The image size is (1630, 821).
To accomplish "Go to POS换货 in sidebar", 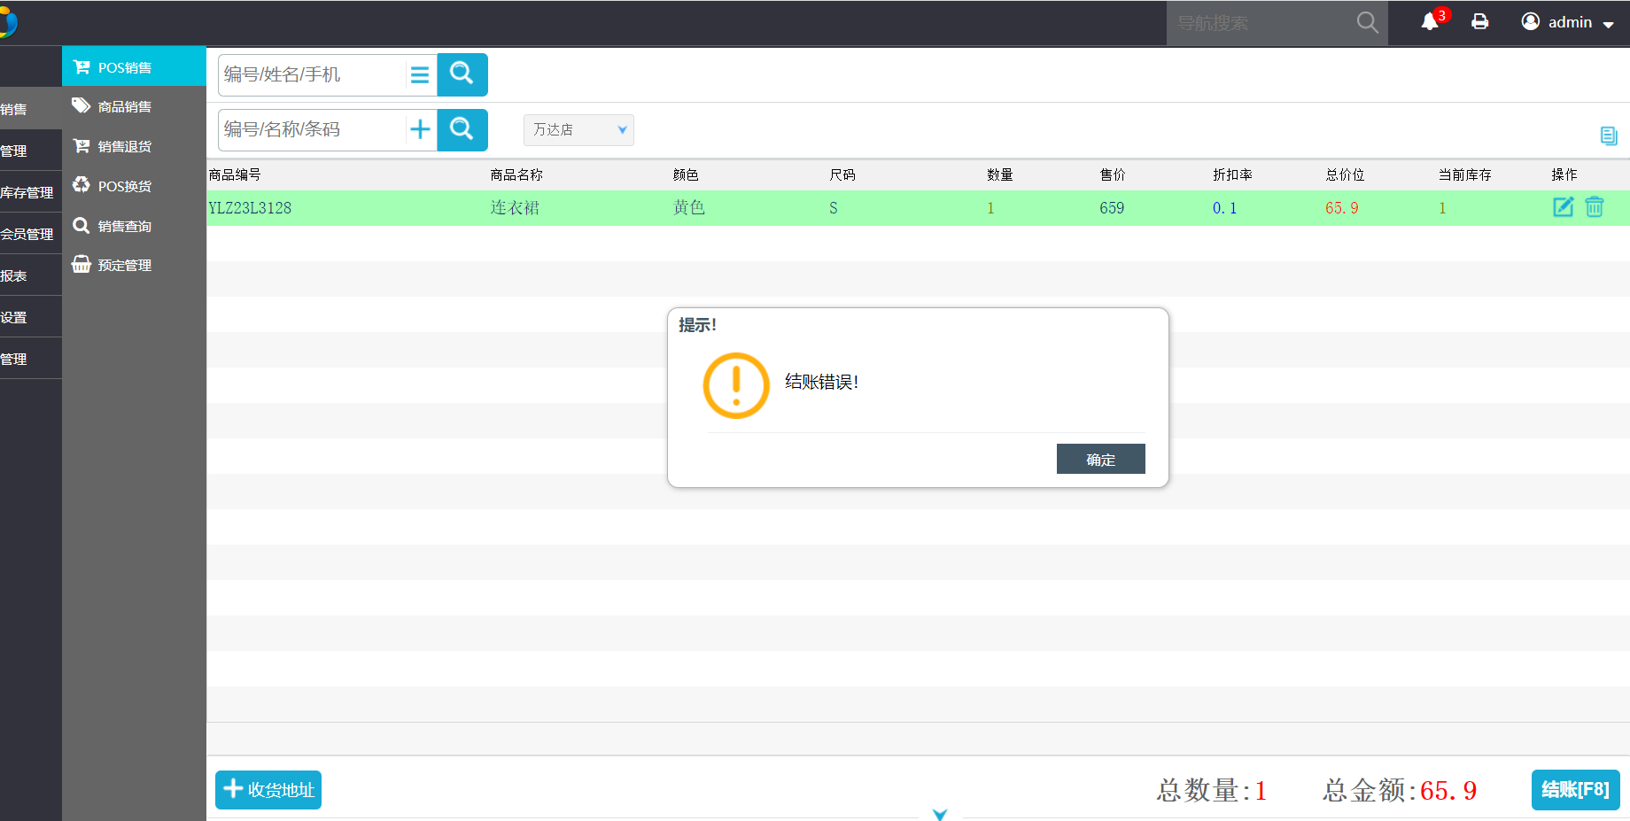I will (x=124, y=186).
